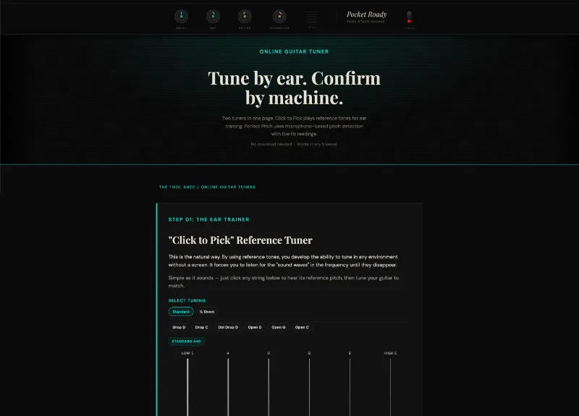Viewport: 579px width, 416px height.
Task: Click the STANDARD 440 badge
Action: pos(187,341)
